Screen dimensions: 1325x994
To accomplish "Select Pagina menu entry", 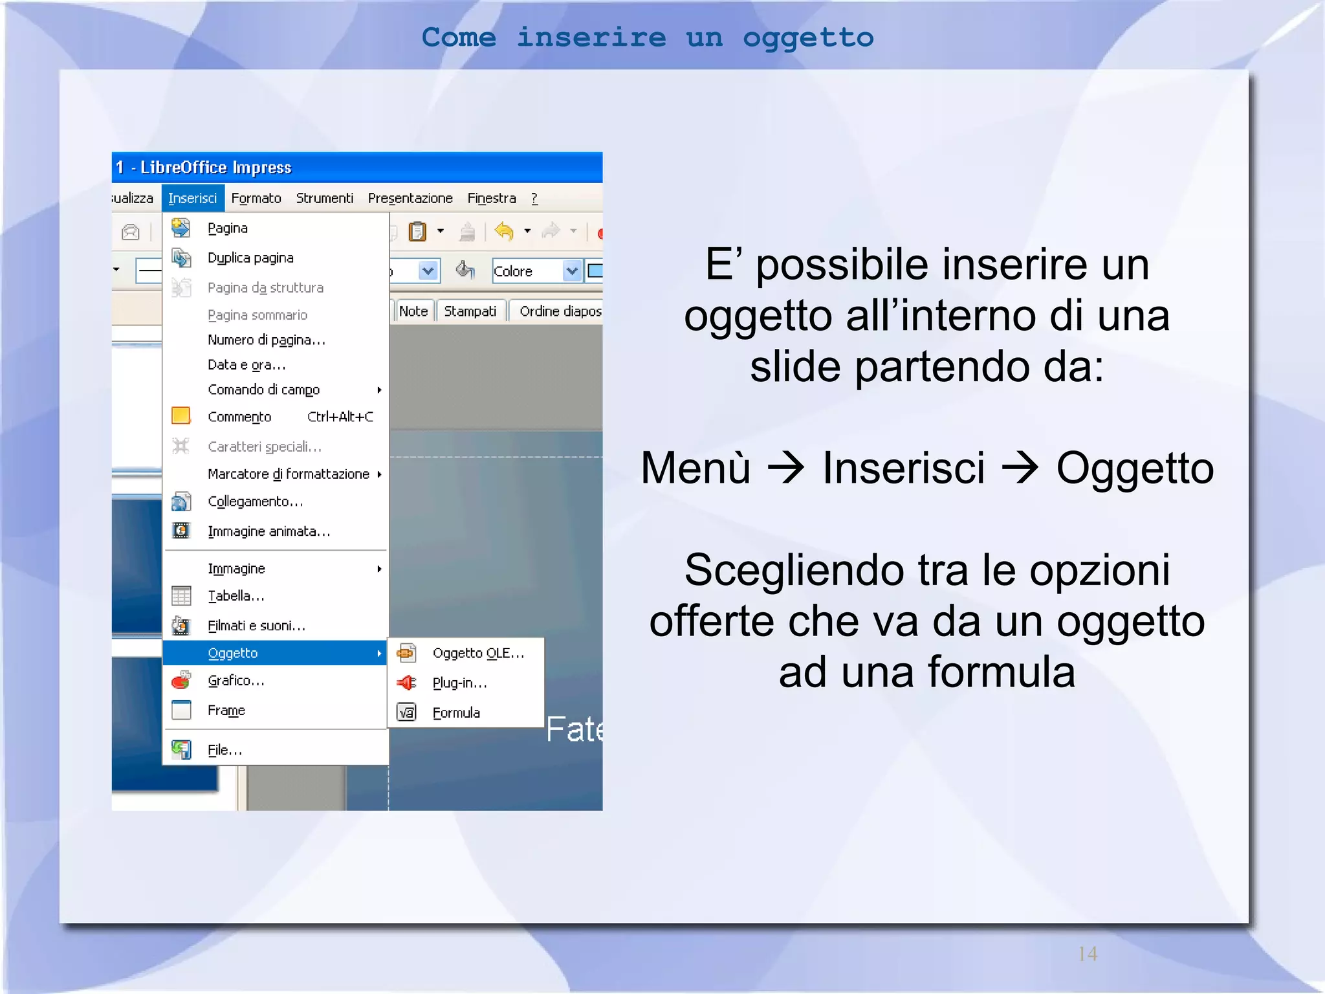I will point(276,228).
